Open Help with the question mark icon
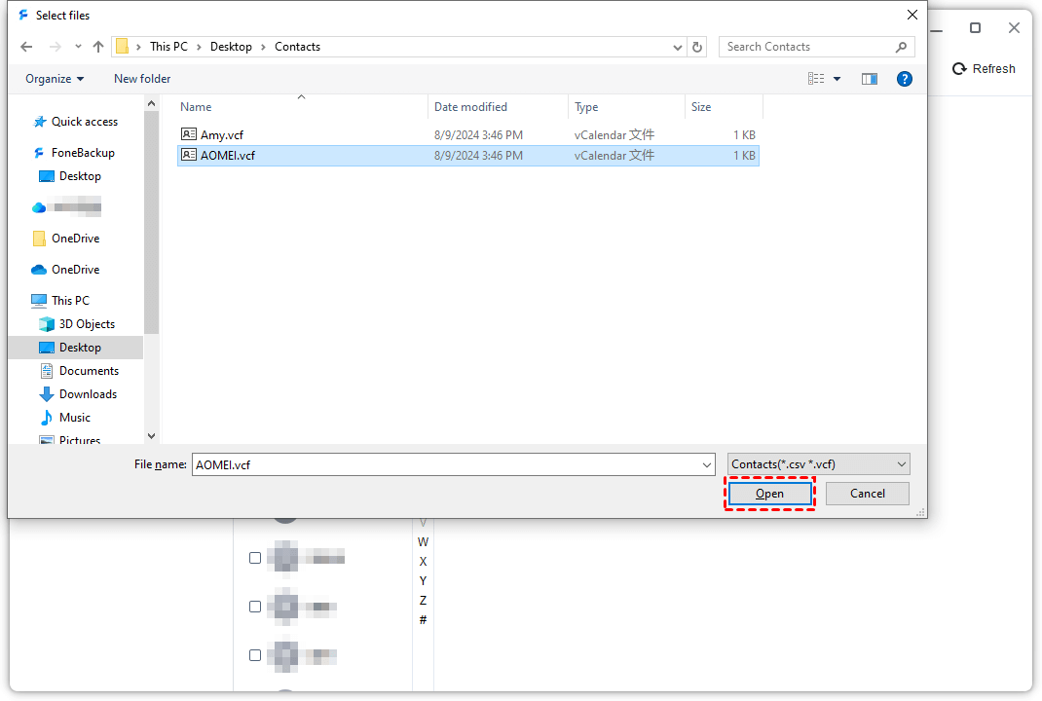This screenshot has height=701, width=1042. 905,79
